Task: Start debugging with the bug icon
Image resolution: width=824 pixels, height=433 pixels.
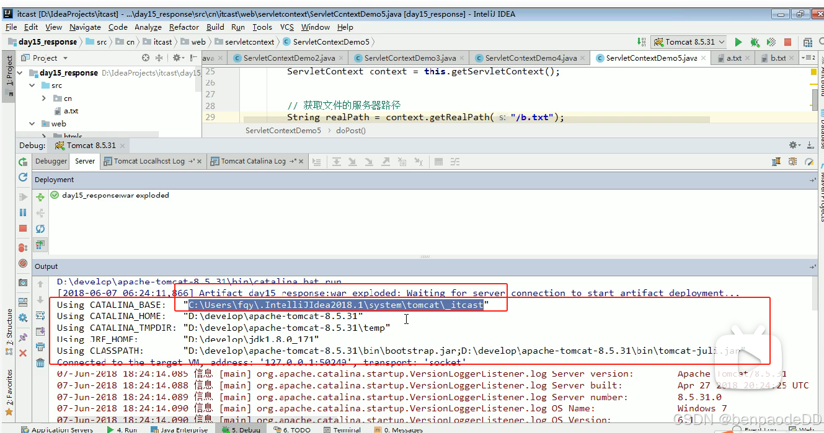Action: click(x=755, y=42)
